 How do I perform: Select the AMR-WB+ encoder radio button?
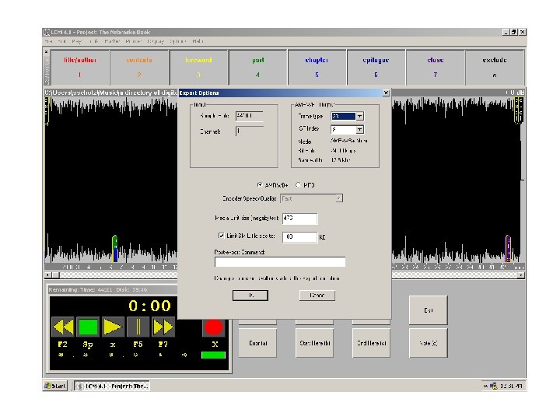pos(260,184)
